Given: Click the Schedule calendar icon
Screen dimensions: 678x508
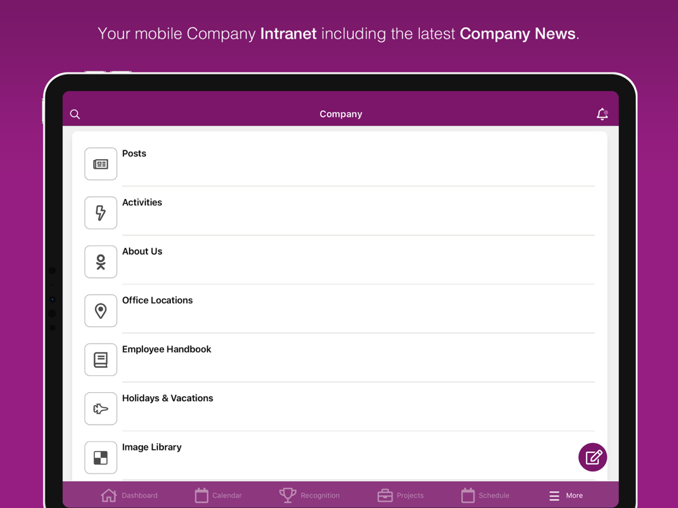Looking at the screenshot, I should (468, 496).
